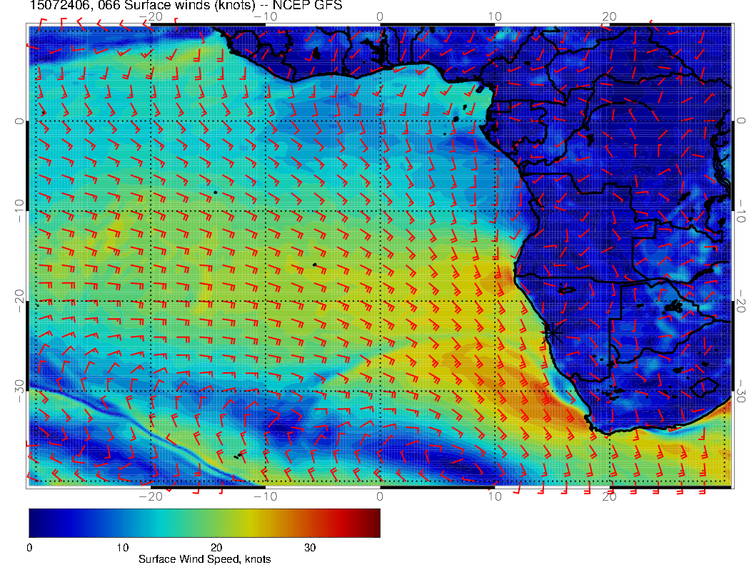Click the "0" tick label under the colorbar
754x582 pixels.
[x=29, y=547]
